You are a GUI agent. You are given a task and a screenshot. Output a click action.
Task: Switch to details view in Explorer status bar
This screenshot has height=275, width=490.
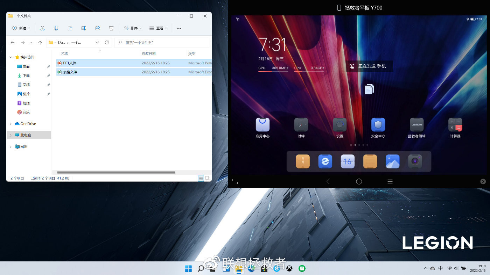click(x=201, y=178)
